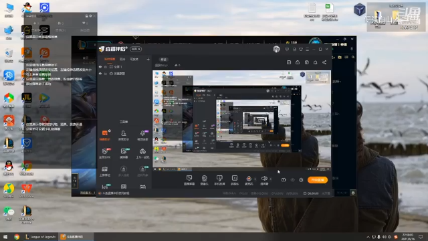Toggle eye visibility of the second source layer
Screen dimensions: 428x241
coord(100,74)
